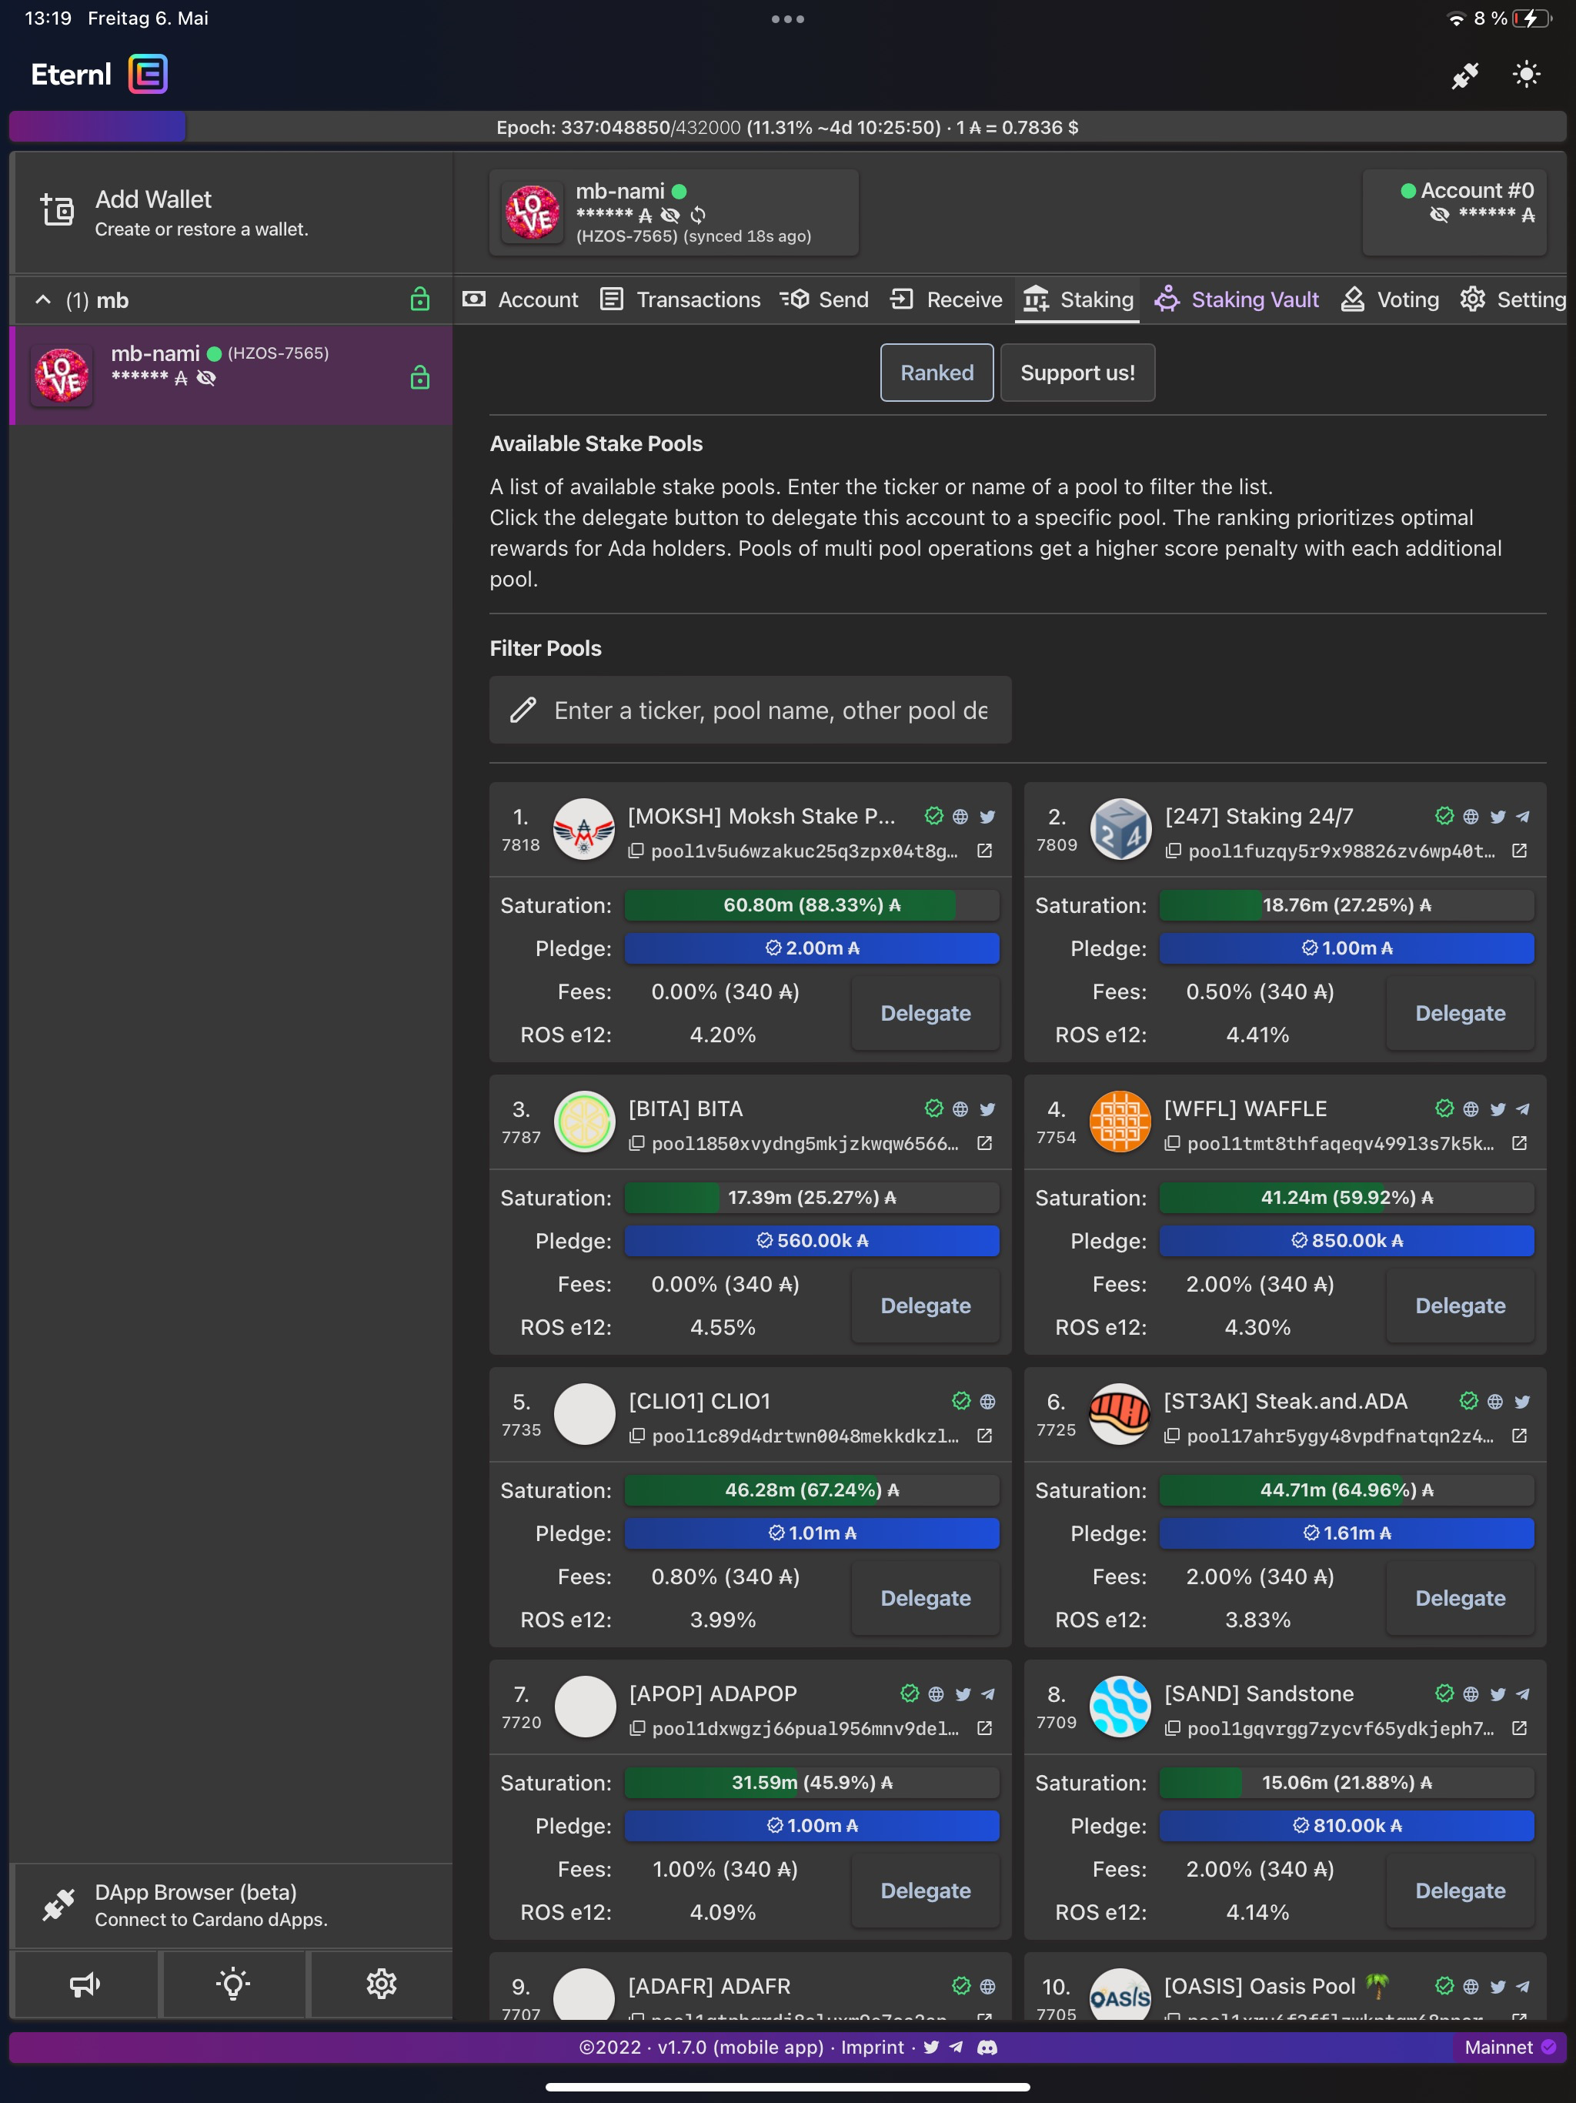Click the MOKSH pool logo thumbnail
Image resolution: width=1576 pixels, height=2103 pixels.
(583, 830)
